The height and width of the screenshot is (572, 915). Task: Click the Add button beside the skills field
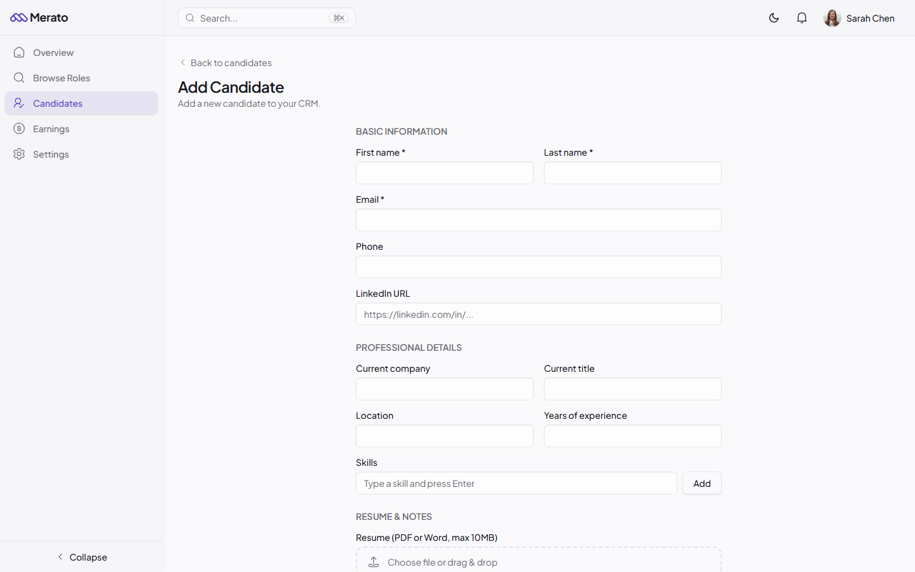pos(701,483)
